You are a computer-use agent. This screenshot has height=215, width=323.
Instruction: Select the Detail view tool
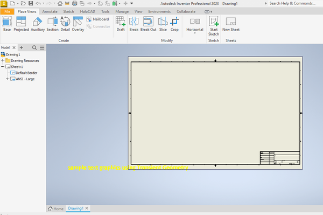pos(65,24)
